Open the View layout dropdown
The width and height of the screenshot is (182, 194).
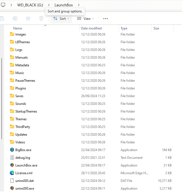86,19
